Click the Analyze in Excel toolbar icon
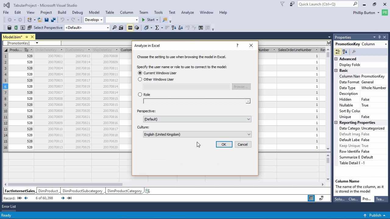The image size is (390, 219). pos(16,28)
